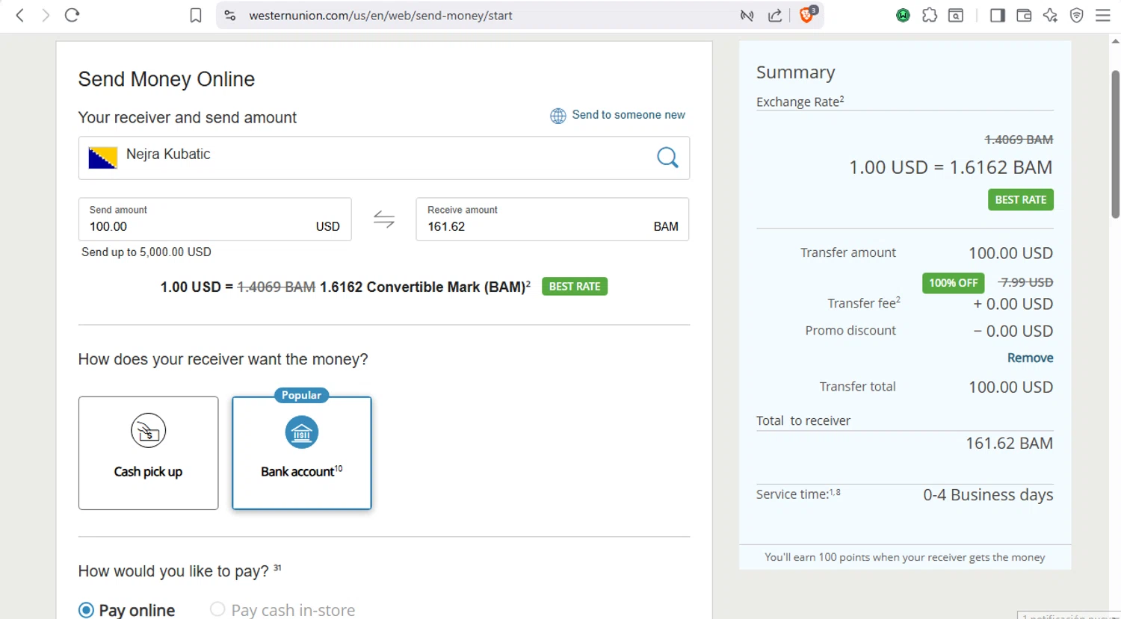
Task: Go forward to the next page
Action: point(46,15)
